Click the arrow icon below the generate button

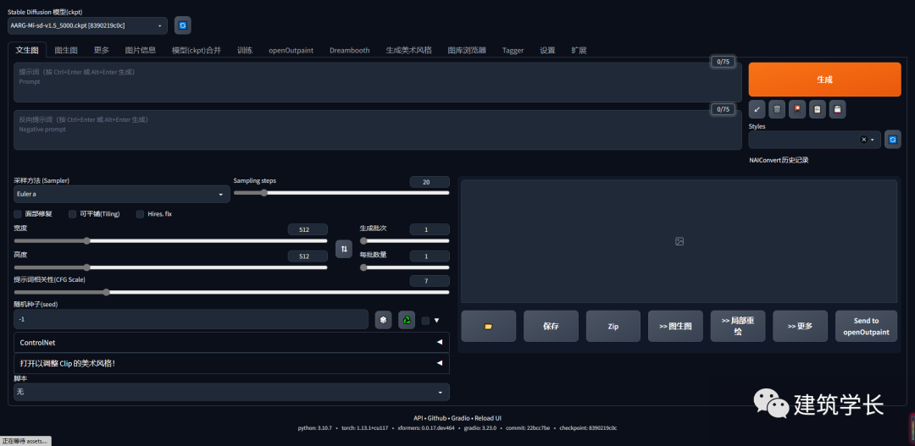click(x=757, y=109)
